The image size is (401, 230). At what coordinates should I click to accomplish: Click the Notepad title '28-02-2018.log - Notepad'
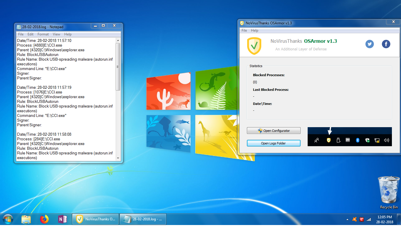43,27
